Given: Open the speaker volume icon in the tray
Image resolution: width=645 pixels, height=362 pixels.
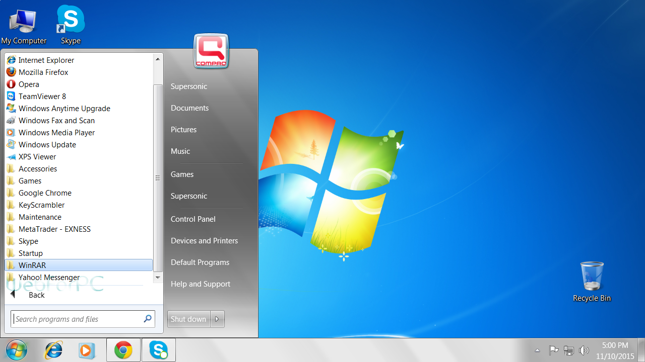Looking at the screenshot, I should (x=584, y=350).
